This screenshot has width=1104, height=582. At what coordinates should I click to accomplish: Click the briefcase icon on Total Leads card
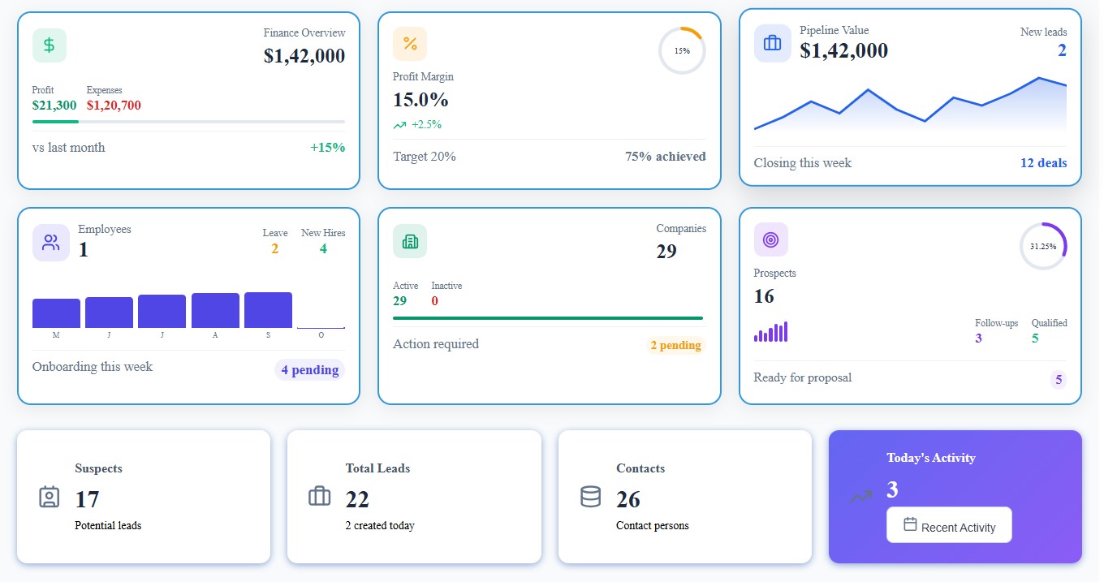[320, 495]
